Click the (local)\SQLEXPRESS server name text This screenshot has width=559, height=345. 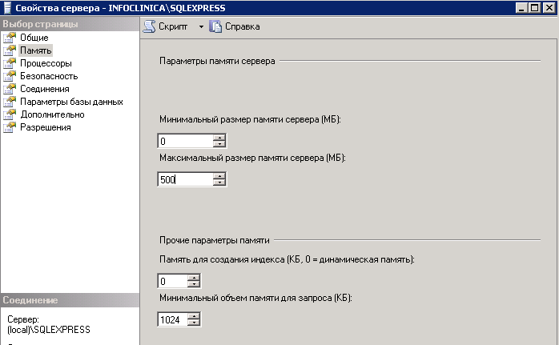click(49, 330)
